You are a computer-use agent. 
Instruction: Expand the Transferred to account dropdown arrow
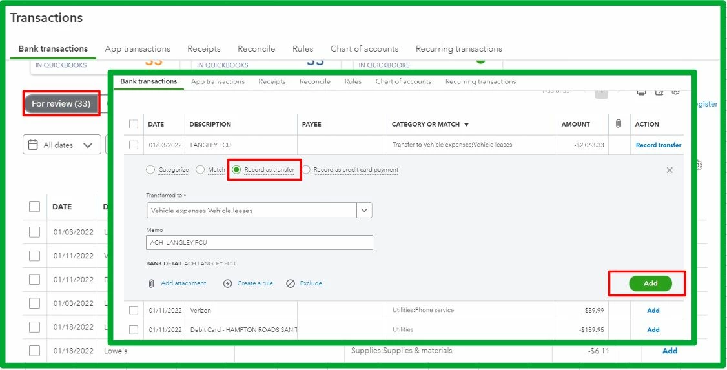pyautogui.click(x=364, y=210)
